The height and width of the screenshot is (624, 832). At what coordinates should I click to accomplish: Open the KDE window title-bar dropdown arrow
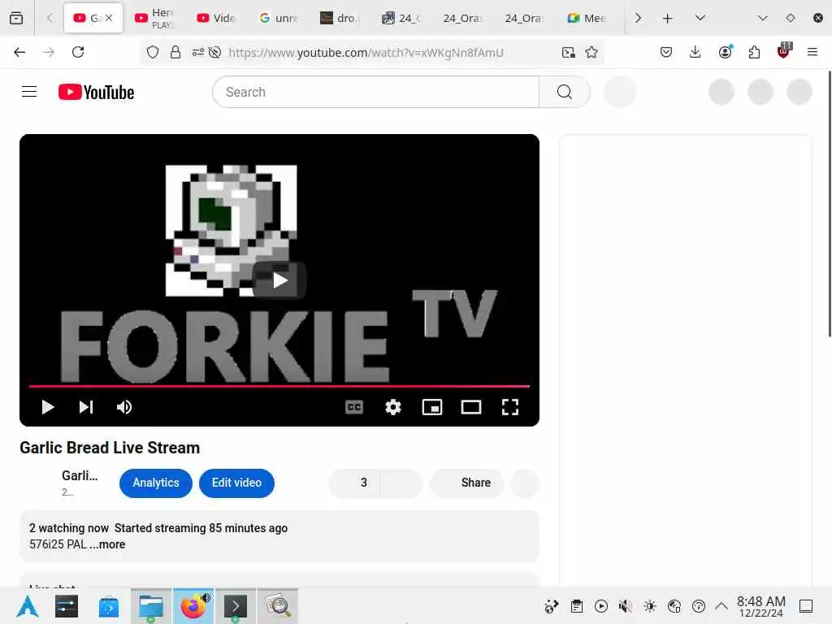coord(762,18)
